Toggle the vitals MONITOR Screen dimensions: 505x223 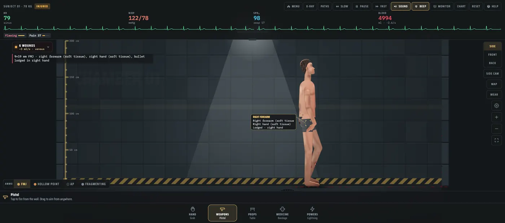[x=442, y=6]
